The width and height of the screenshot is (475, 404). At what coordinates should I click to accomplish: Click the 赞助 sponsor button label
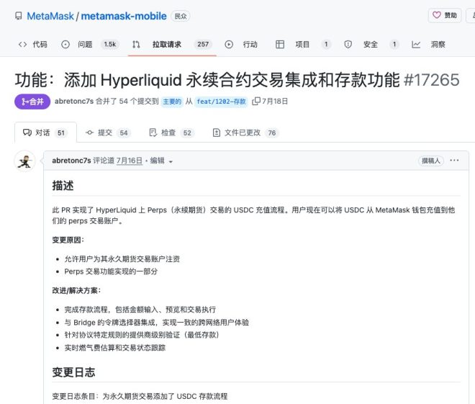click(x=451, y=15)
